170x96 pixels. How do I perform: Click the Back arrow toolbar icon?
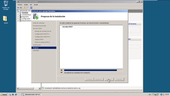(18, 8)
